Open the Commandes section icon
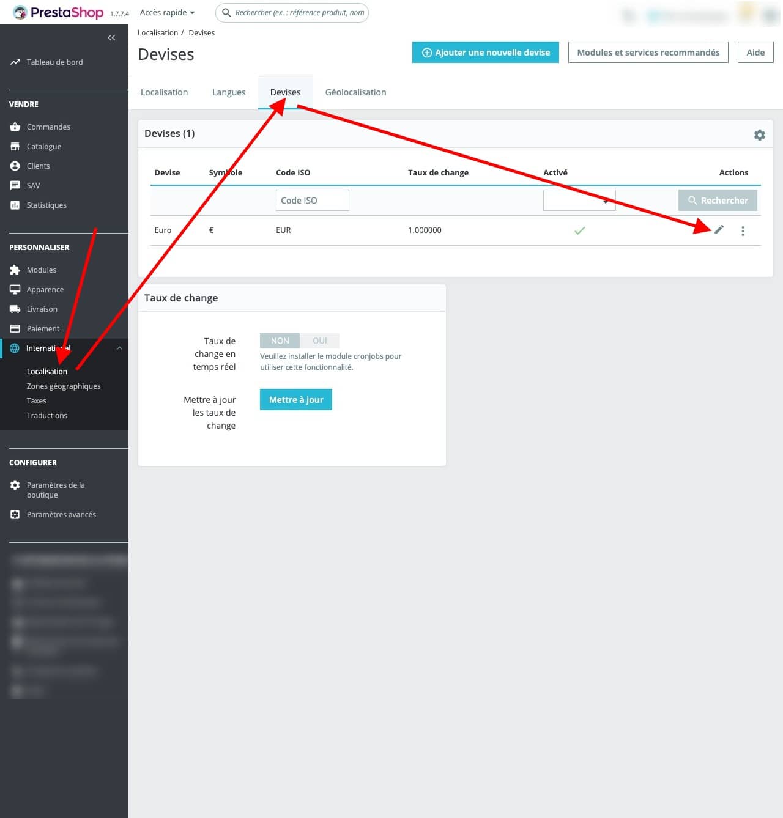 pos(15,127)
